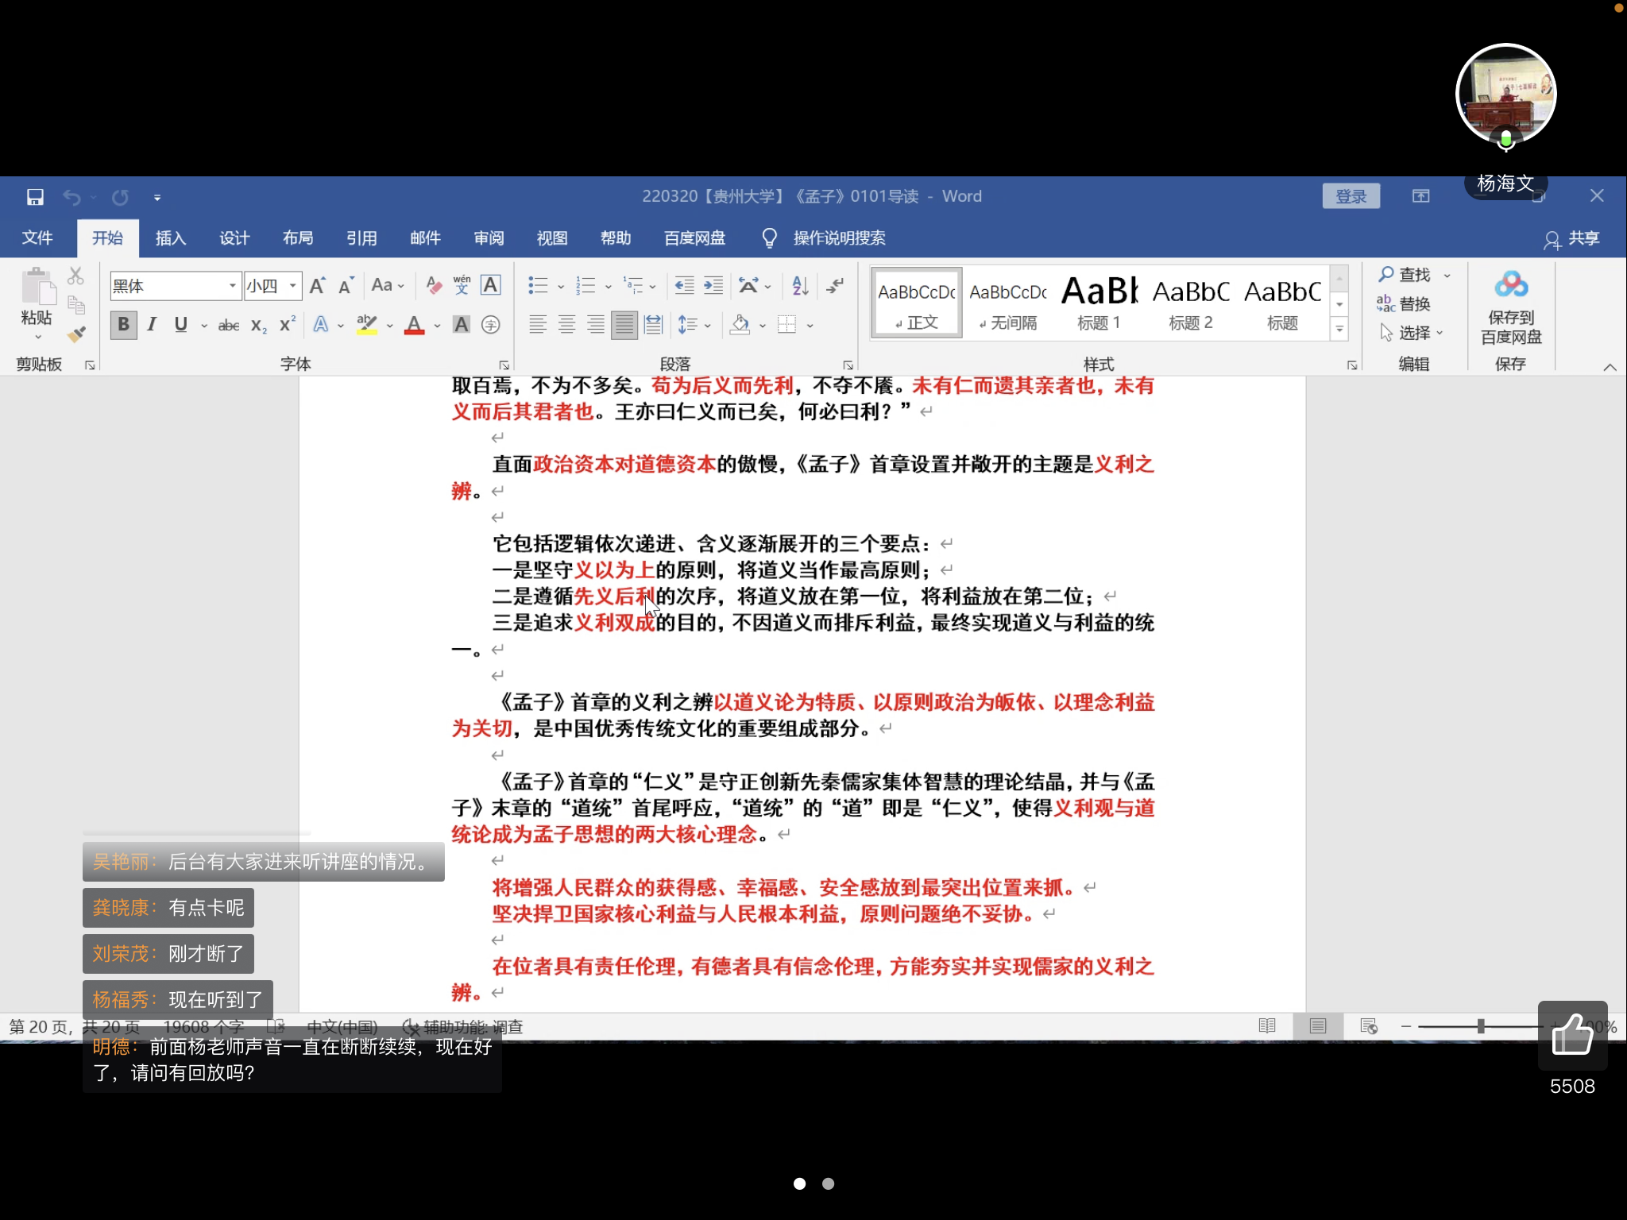Click the Save to Baidu Netdisk cloud icon
The width and height of the screenshot is (1627, 1220).
click(x=1511, y=284)
